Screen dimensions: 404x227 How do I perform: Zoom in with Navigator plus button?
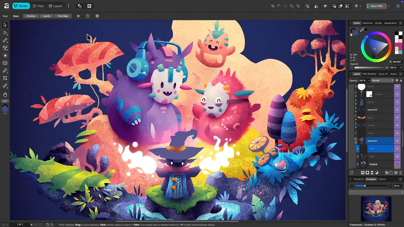390,186
